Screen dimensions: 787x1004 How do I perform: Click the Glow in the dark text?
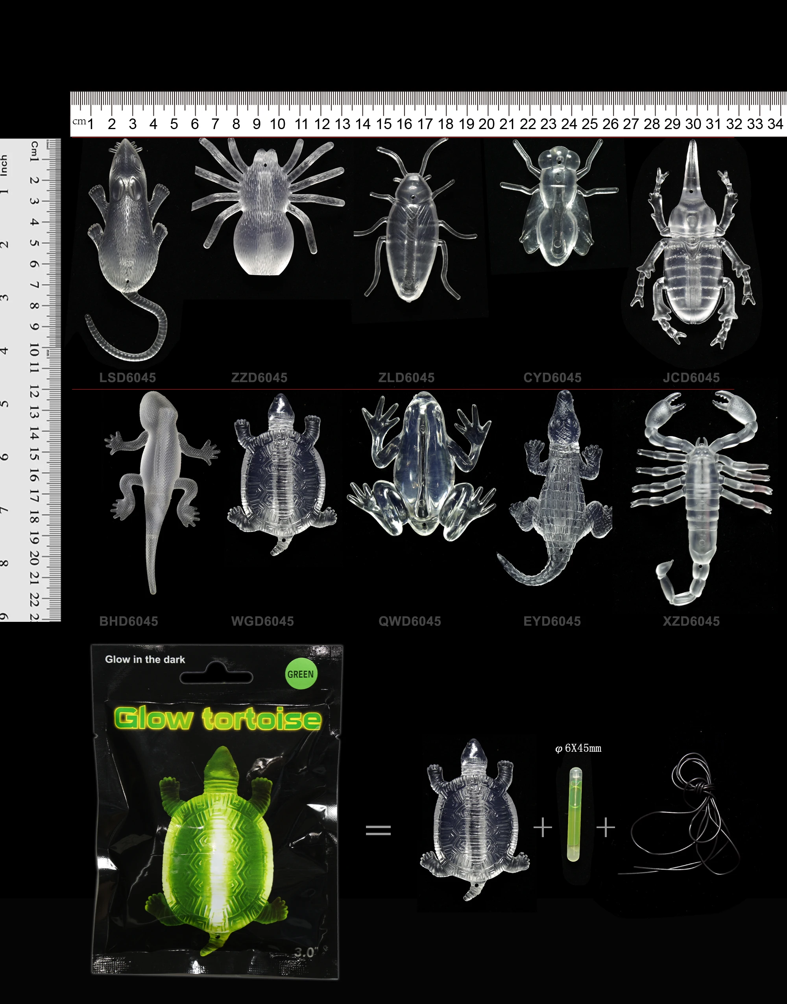(145, 659)
